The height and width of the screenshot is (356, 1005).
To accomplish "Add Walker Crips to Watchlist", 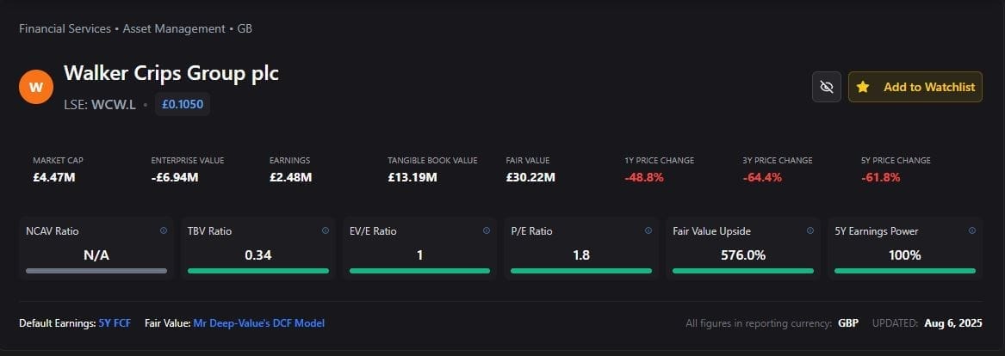I will coord(915,87).
